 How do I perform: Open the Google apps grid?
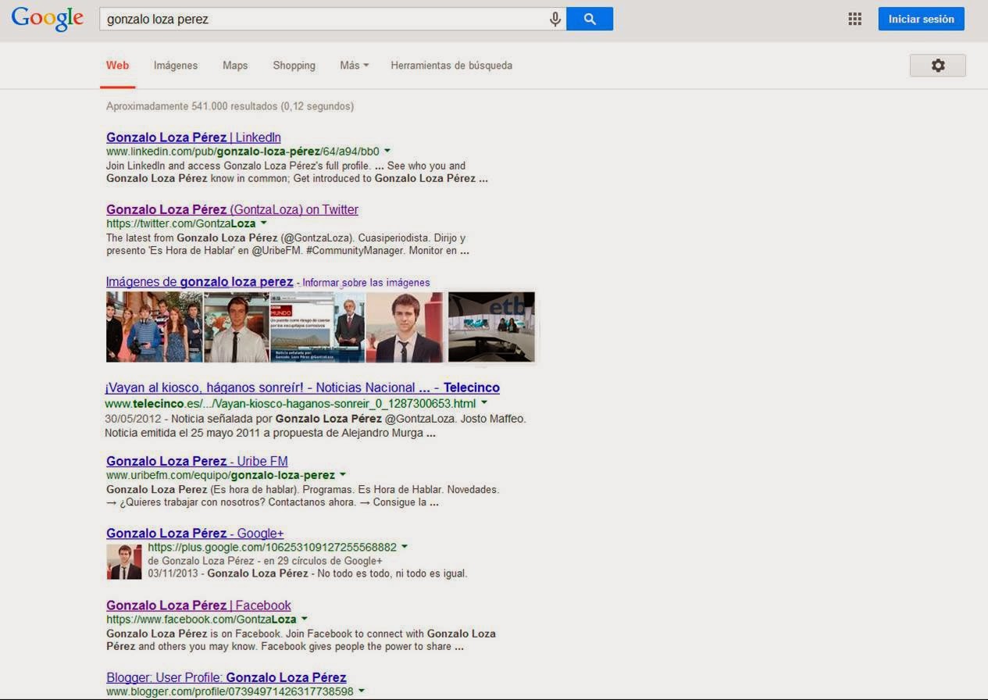(854, 20)
